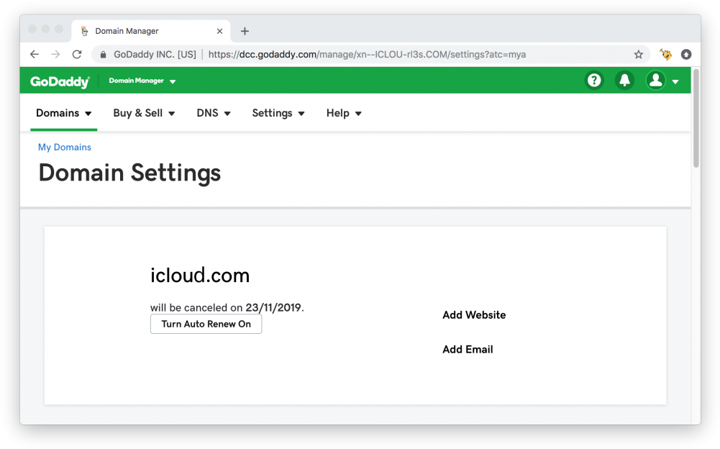720x449 pixels.
Task: Reload the page using the refresh icon
Action: pos(77,54)
